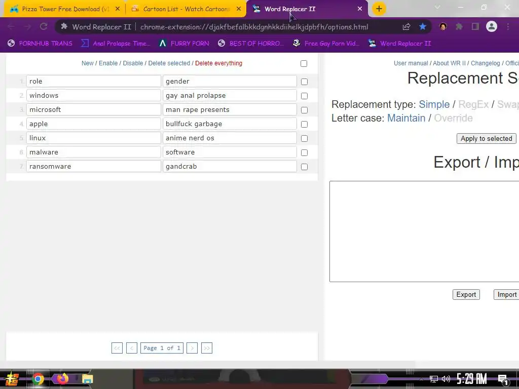This screenshot has height=389, width=519.
Task: Click the 'role' search word field
Action: pyautogui.click(x=94, y=82)
